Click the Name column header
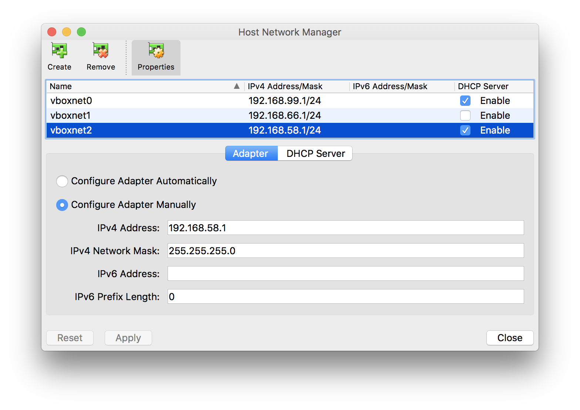580x410 pixels. click(x=145, y=86)
